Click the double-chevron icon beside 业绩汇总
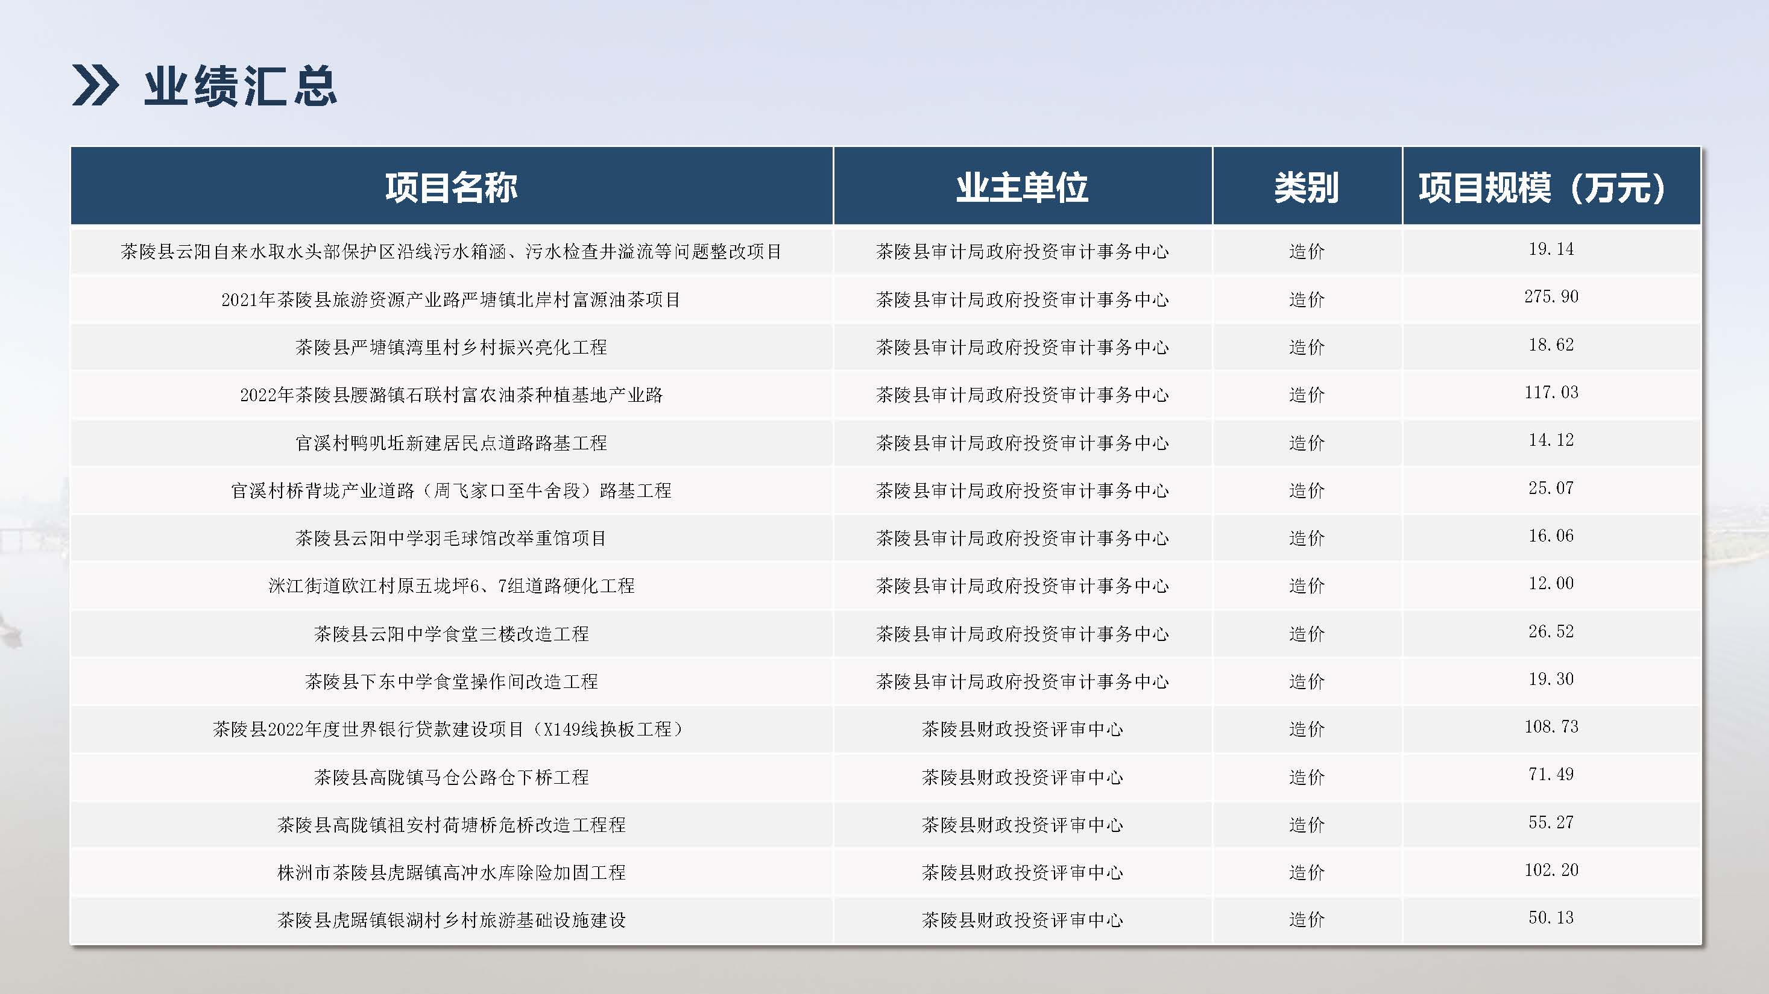The height and width of the screenshot is (994, 1769). point(95,86)
